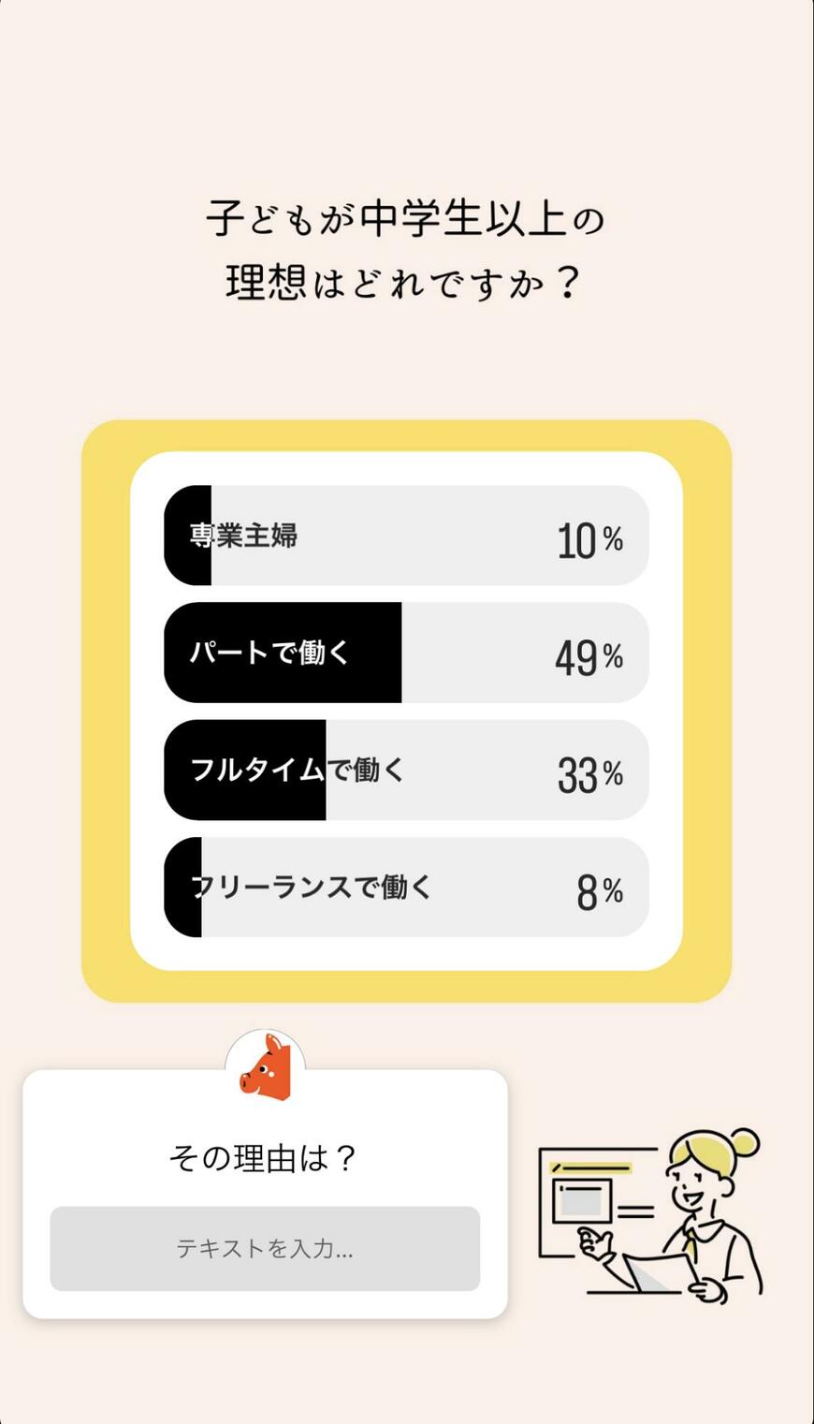814x1424 pixels.
Task: Click the 10% result percentage
Action: click(589, 540)
